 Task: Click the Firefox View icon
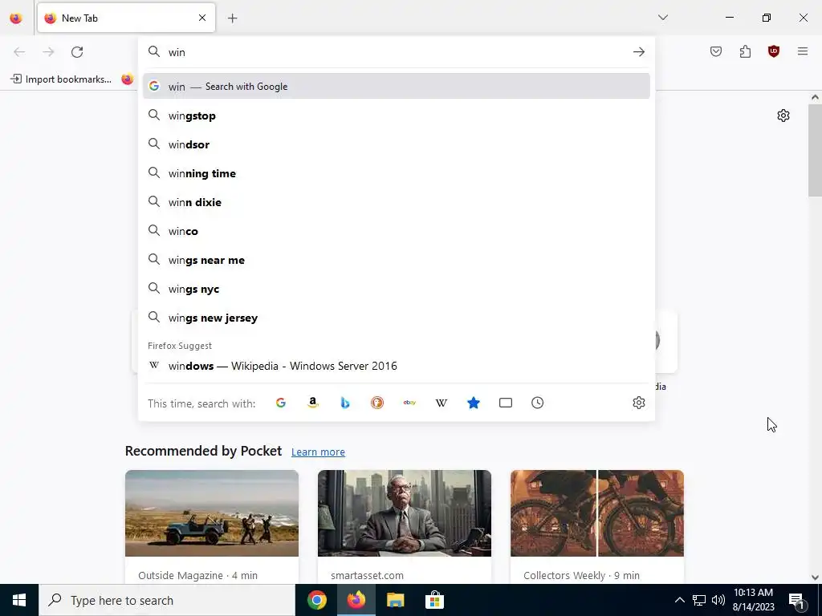(x=16, y=18)
